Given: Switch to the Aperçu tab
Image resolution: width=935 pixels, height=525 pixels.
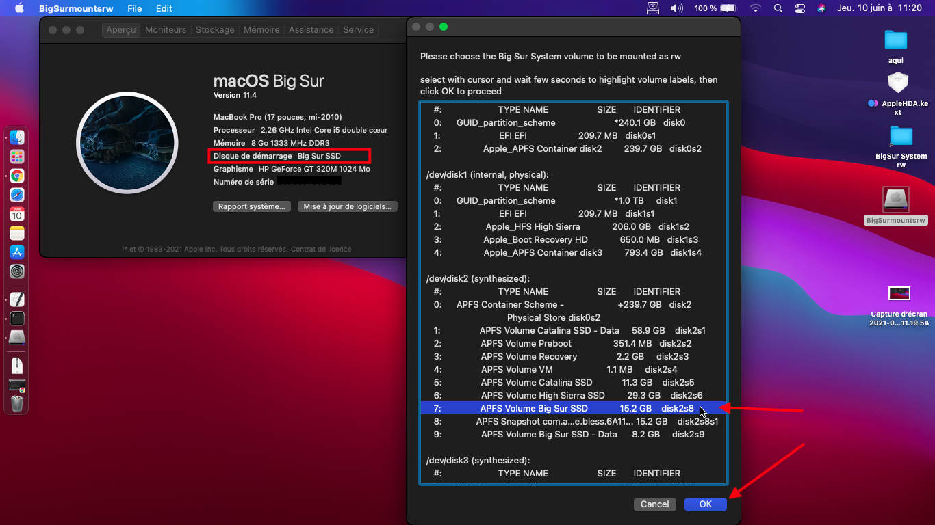Looking at the screenshot, I should click(x=121, y=30).
